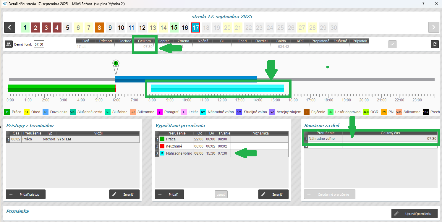Viewport: 442px width, 222px height.
Task: Click the Pridať button under calculated interruptions
Action: pyautogui.click(x=169, y=194)
